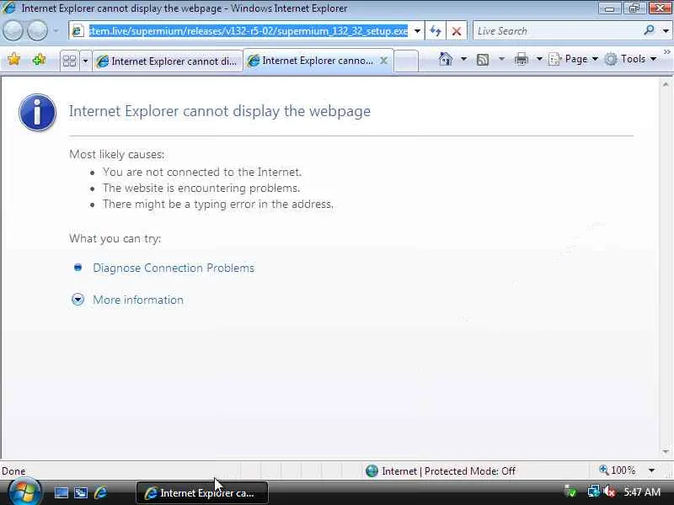Close the active tab with X
This screenshot has width=674, height=505.
tap(384, 61)
